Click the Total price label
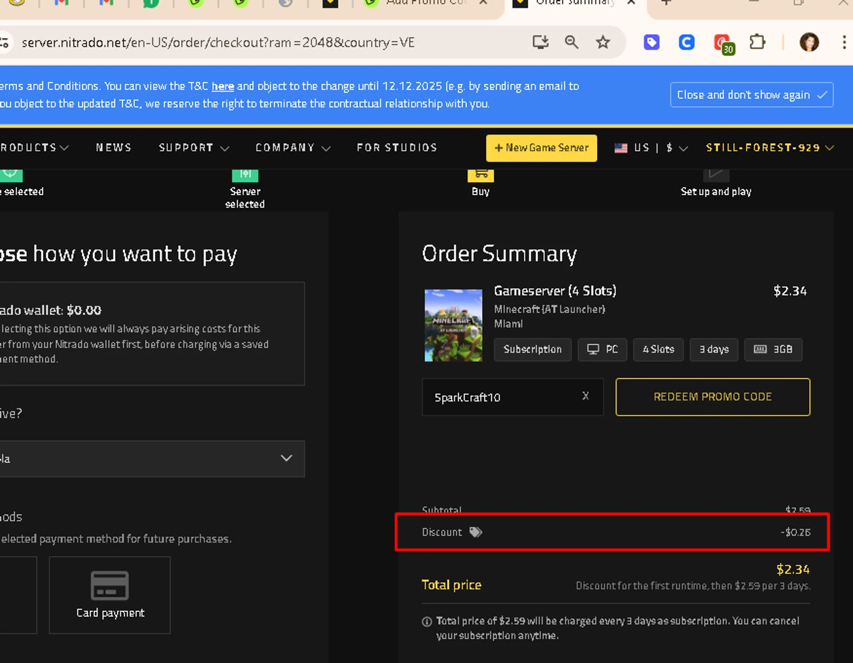The image size is (853, 663). click(x=452, y=585)
